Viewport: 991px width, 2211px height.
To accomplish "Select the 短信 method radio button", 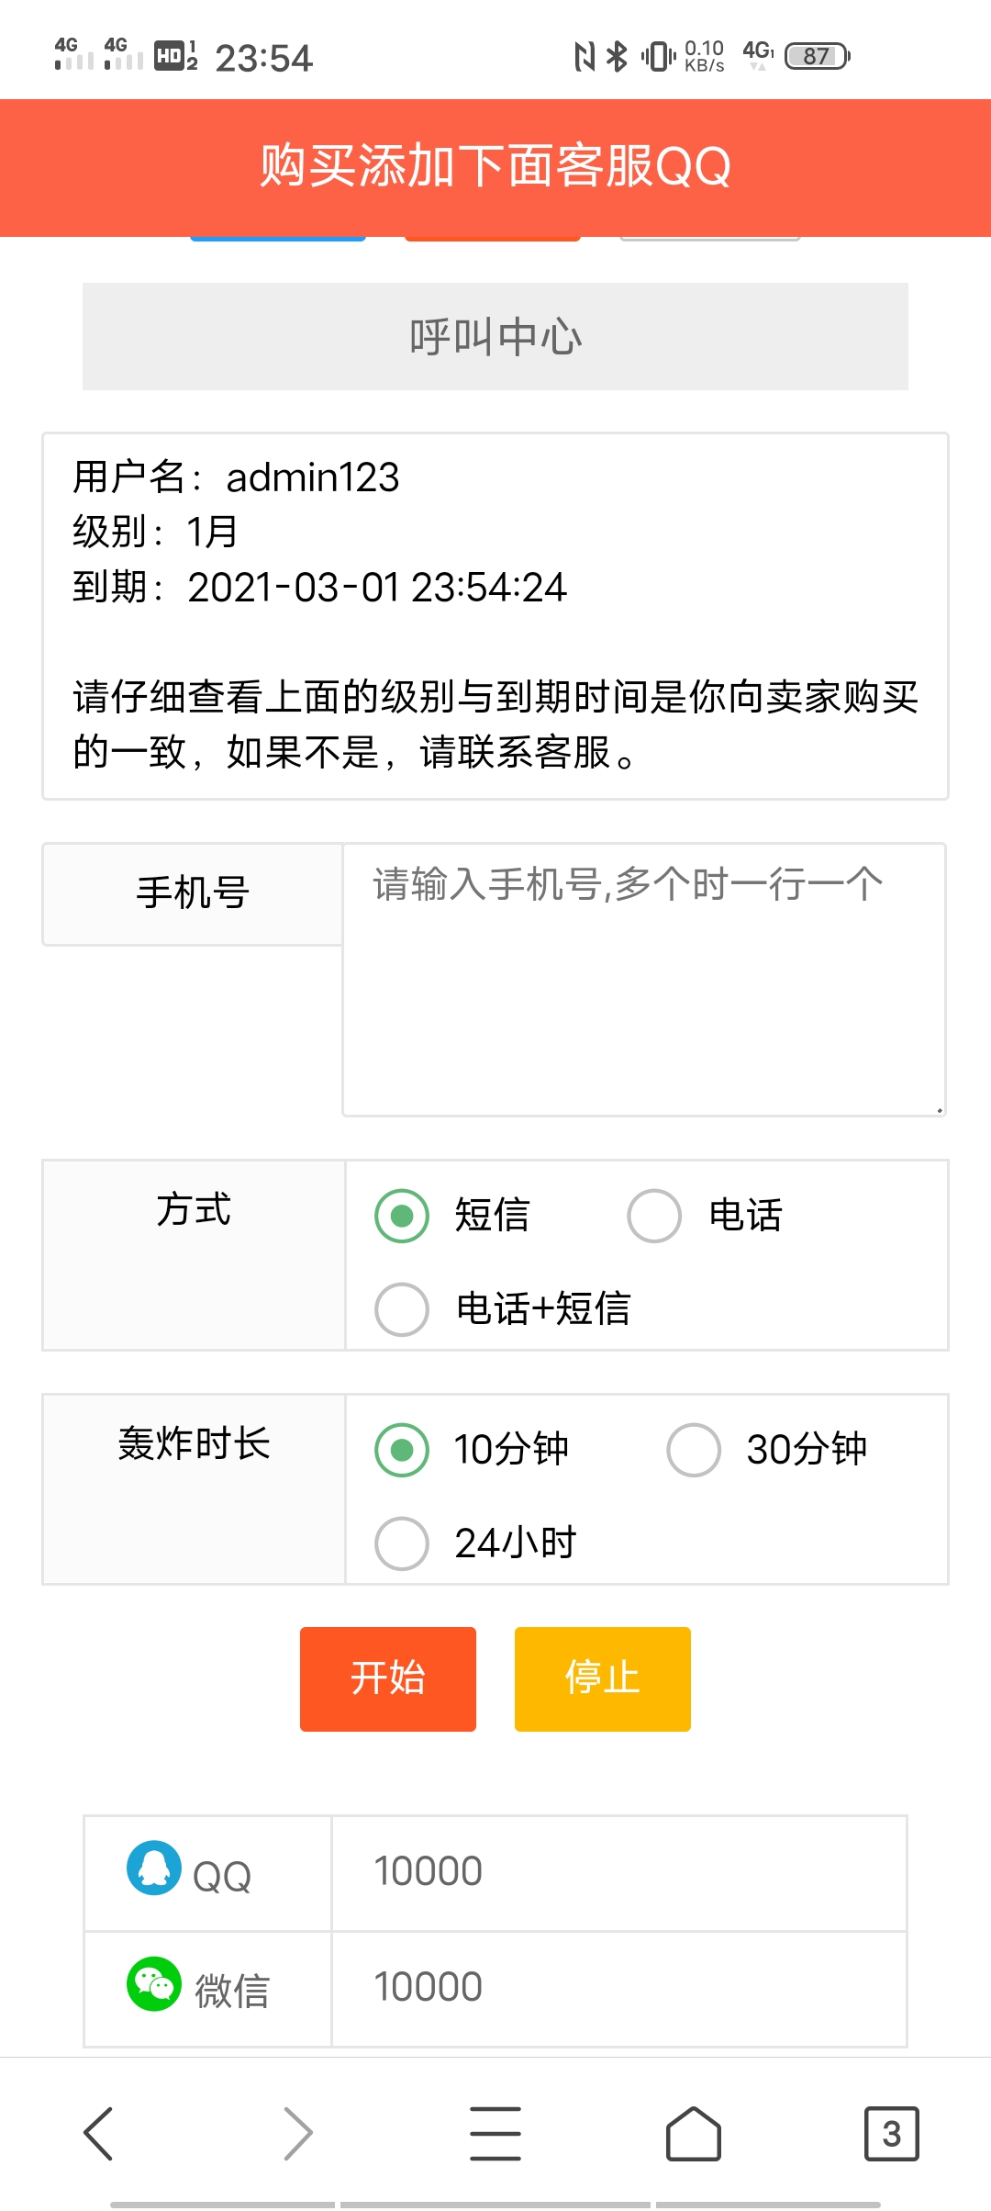I will pyautogui.click(x=400, y=1215).
